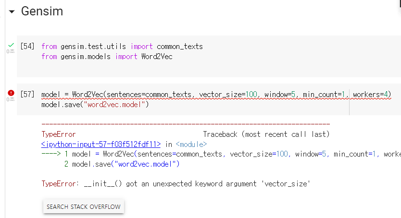Select the unexpected keyword argument error message

pos(175,184)
